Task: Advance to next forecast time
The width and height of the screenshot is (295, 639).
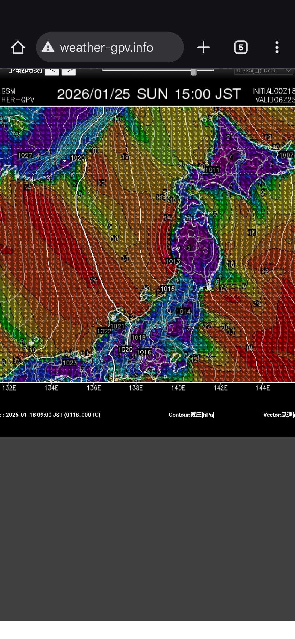Action: coord(69,71)
